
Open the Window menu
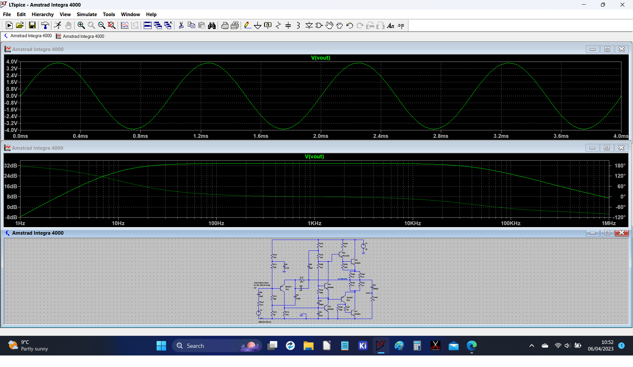coord(130,14)
